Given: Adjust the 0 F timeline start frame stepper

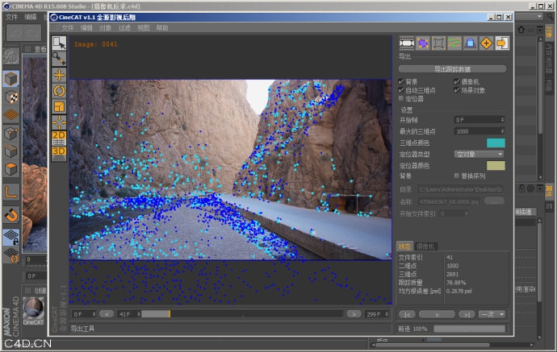Looking at the screenshot, I should 94,314.
